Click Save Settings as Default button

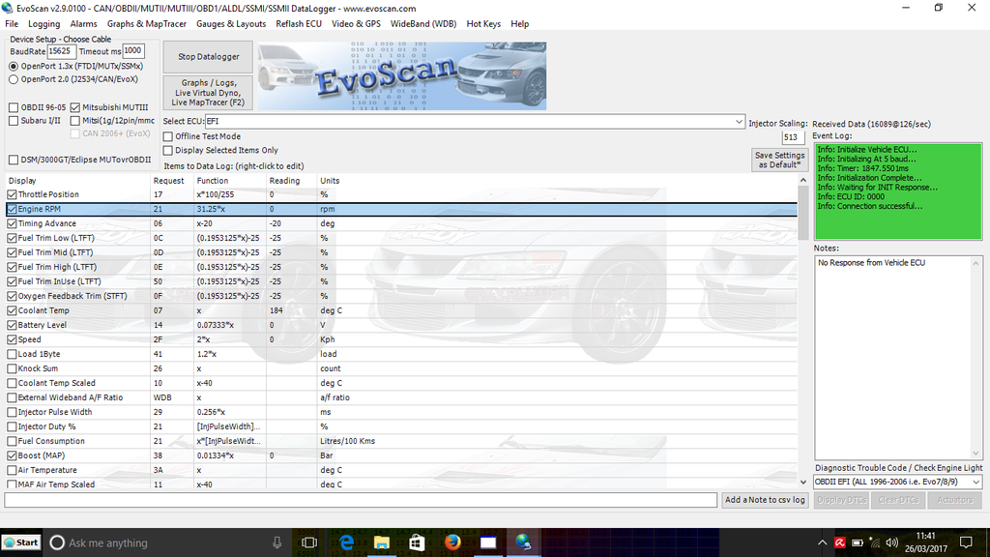pyautogui.click(x=780, y=160)
